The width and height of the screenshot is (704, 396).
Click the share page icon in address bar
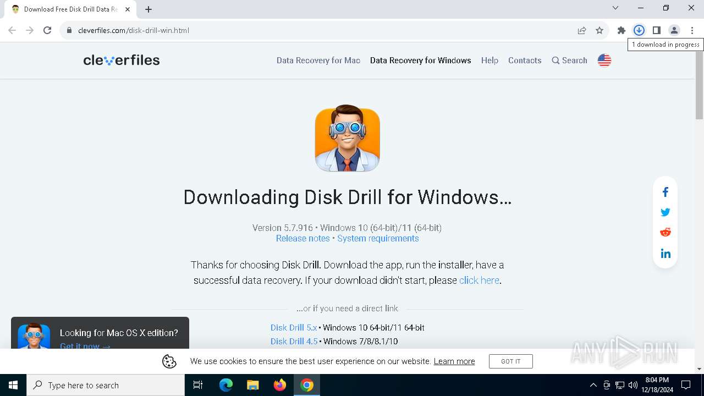point(582,30)
